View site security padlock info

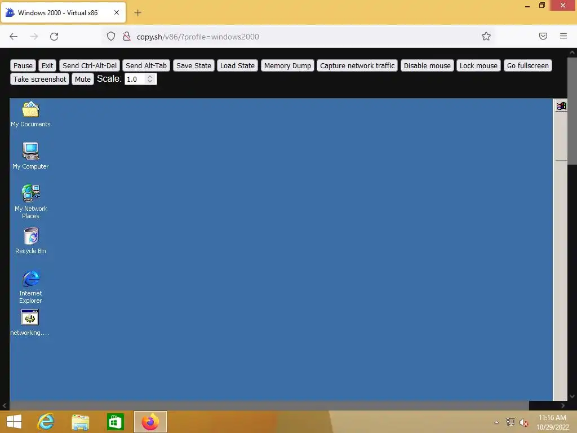127,36
